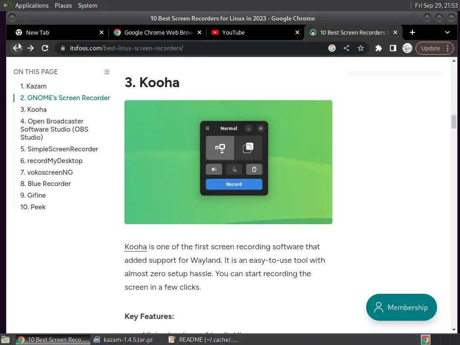Screen dimensions: 460x345
Task: Open the Chrome profile avatar
Action: [x=407, y=48]
